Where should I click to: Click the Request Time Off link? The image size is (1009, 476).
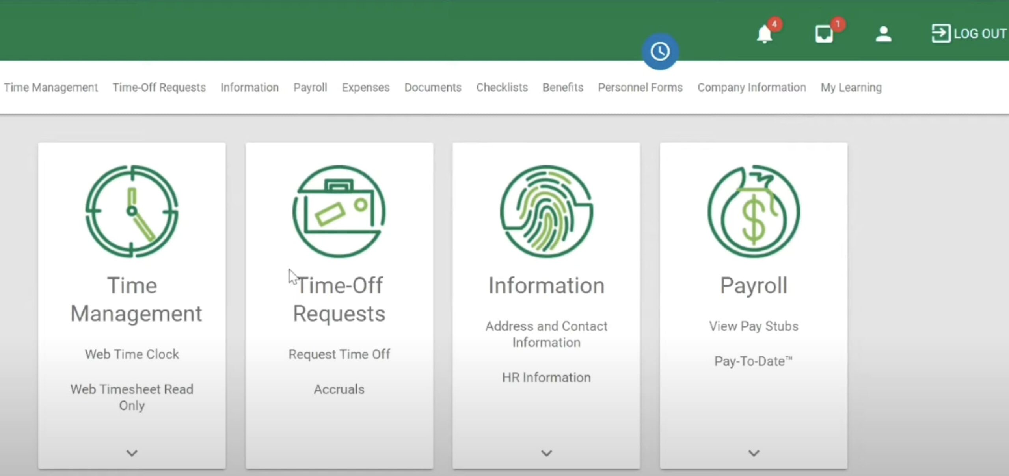339,354
